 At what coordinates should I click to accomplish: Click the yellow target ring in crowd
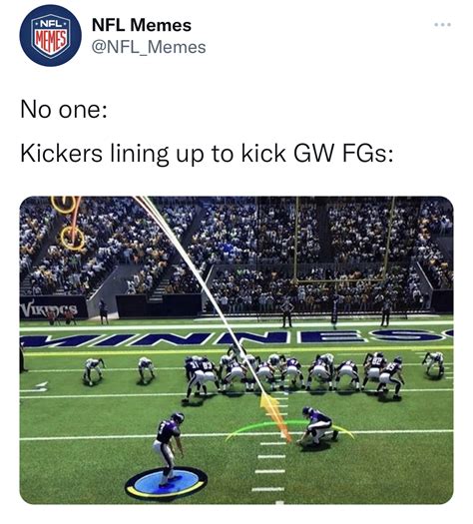point(73,238)
